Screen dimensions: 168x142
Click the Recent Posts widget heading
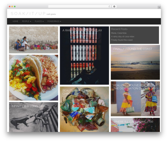click(x=119, y=29)
